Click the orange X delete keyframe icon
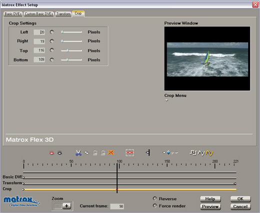This screenshot has height=213, width=260. 111,153
